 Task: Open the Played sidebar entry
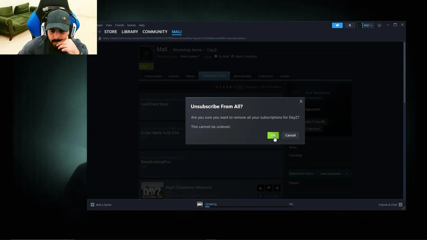coord(294,183)
